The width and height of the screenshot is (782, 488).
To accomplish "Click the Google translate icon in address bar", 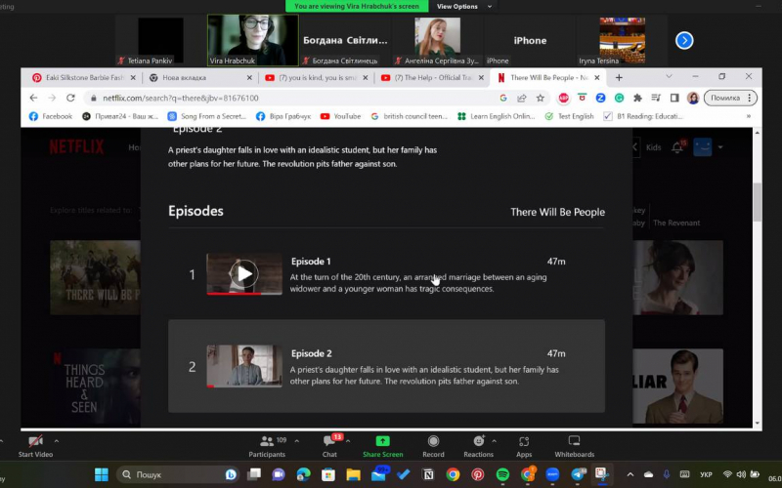I will point(503,99).
